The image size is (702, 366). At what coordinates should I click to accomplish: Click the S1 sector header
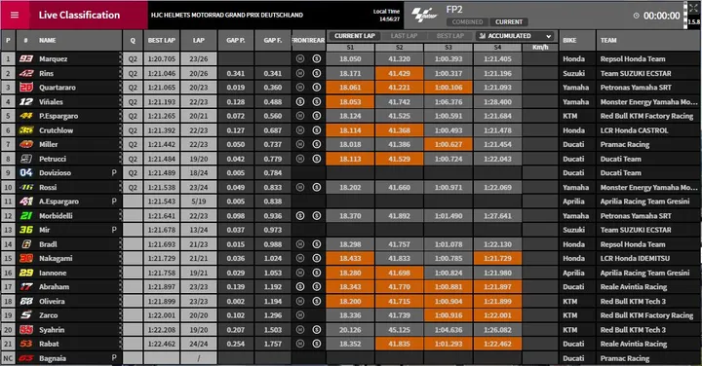click(x=350, y=48)
